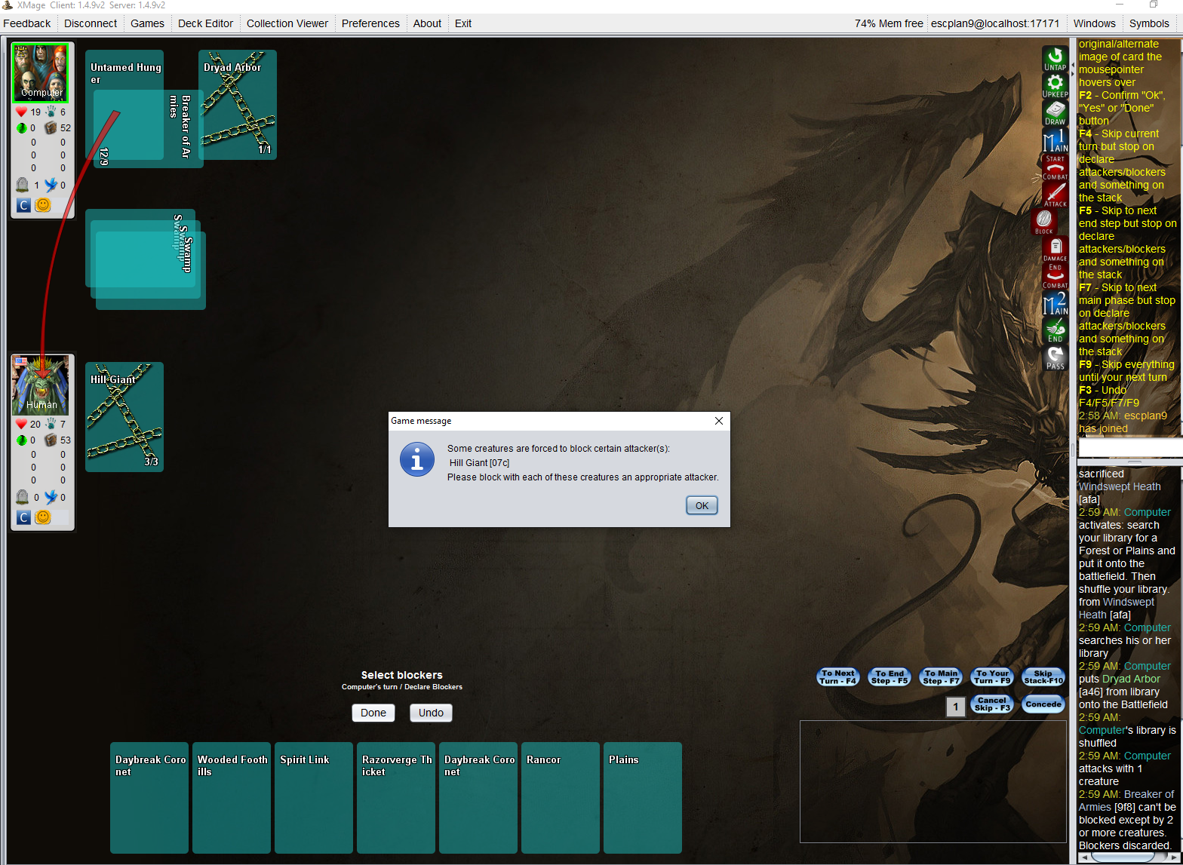This screenshot has height=865, width=1183.
Task: Click the Human player avatar
Action: pos(41,385)
